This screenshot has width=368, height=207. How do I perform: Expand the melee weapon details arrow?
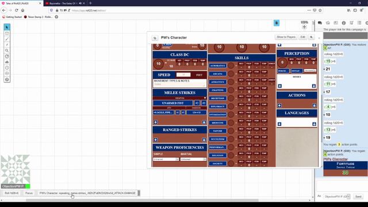205,98
